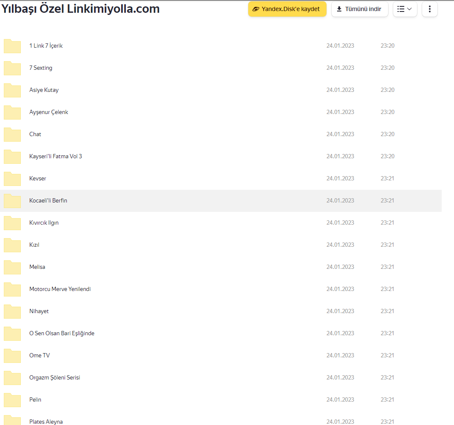Click the Plates Aleyna folder name
Viewport: 454px width, 425px height.
tap(46, 422)
